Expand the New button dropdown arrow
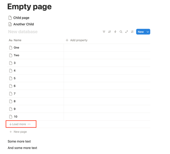This screenshot has width=170, height=154. (148, 32)
